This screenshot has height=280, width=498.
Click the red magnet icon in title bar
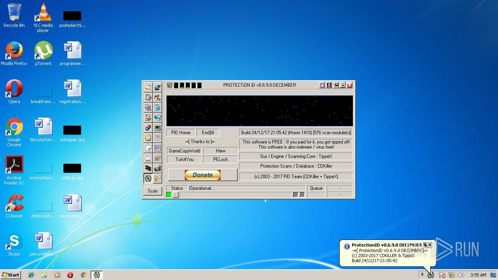point(329,85)
